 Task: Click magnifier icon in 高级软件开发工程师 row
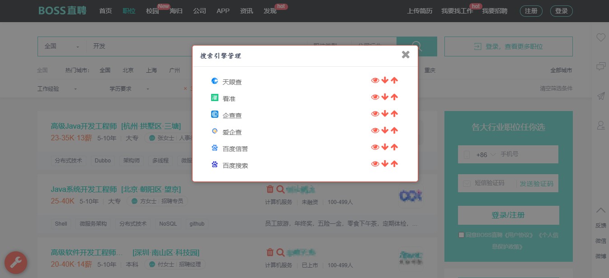point(280,252)
